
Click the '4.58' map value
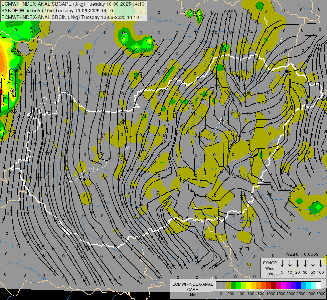[14, 71]
